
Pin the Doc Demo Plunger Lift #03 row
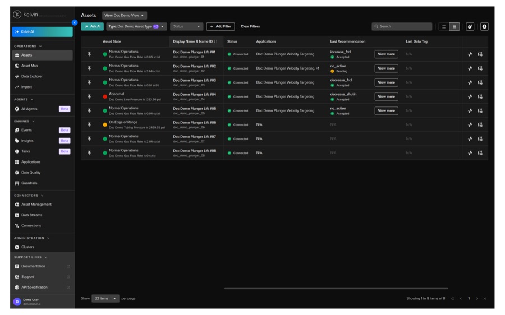[90, 82]
